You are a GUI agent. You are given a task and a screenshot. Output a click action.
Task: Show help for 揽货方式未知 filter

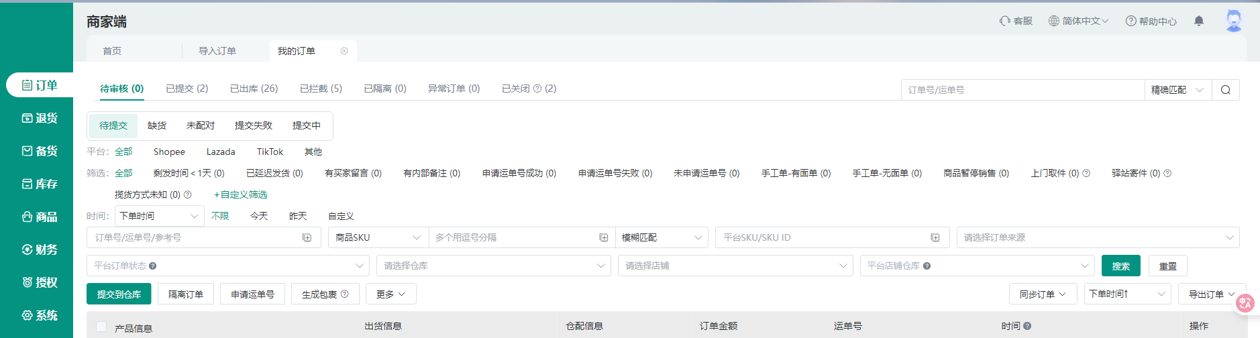pos(188,194)
